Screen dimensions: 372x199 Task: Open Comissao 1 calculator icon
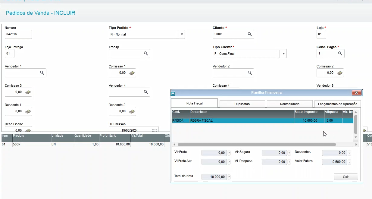tap(132, 73)
